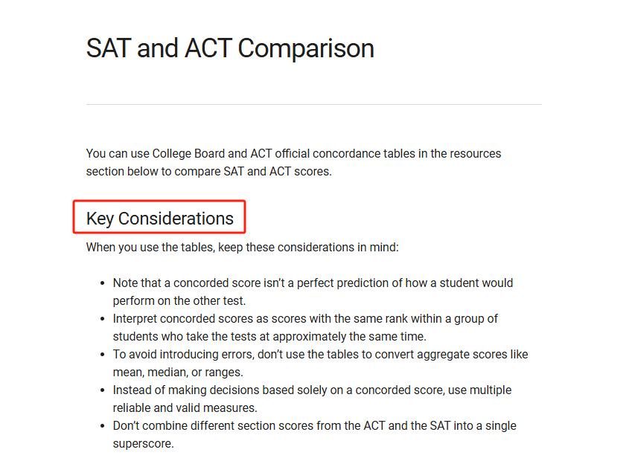Click the bullet about combining section scores
Viewport: 629px width, 464px height.
coord(314,434)
